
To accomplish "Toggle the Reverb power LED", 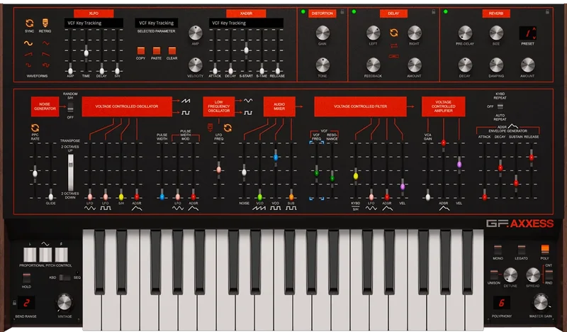I will pyautogui.click(x=446, y=12).
